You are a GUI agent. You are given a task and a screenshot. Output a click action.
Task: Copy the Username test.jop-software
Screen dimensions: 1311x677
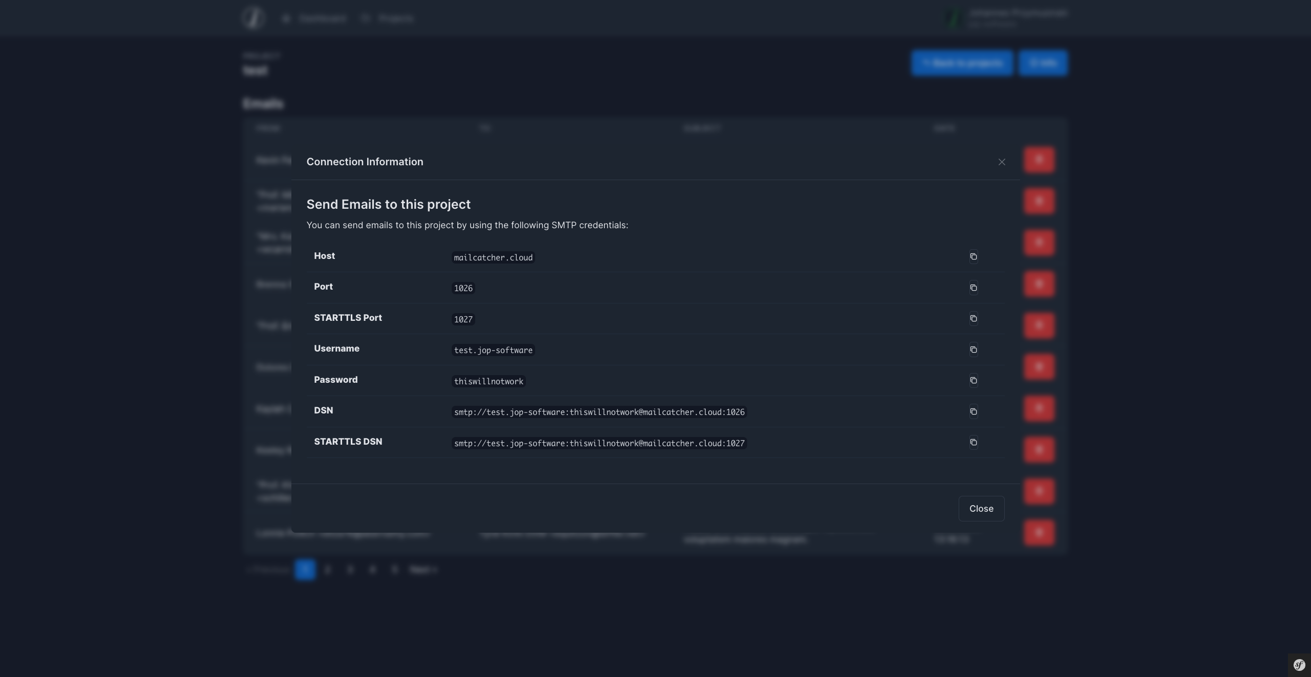point(974,350)
